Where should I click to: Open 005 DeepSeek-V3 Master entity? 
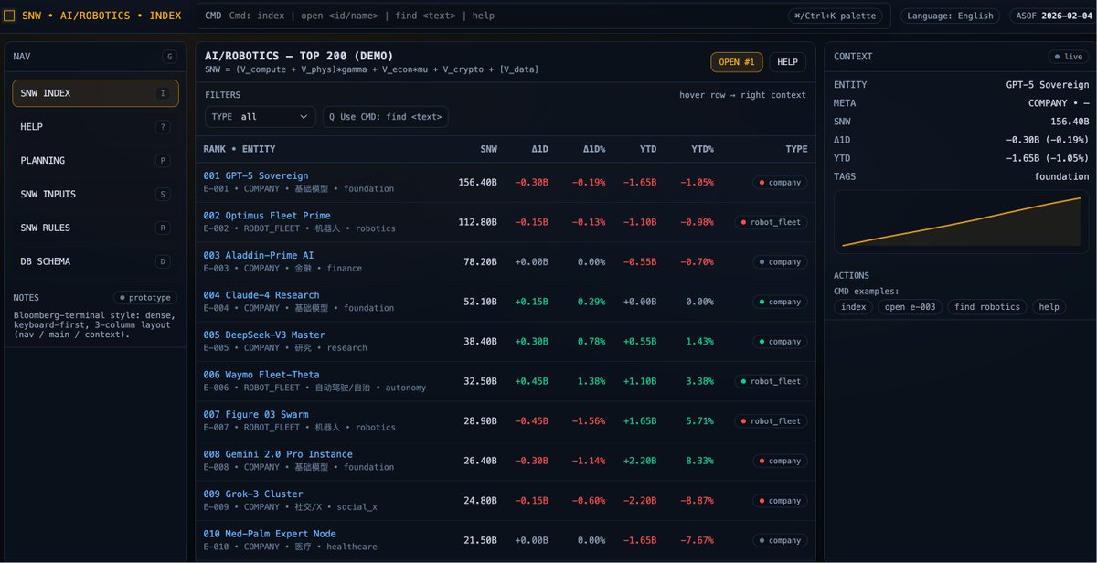point(264,335)
